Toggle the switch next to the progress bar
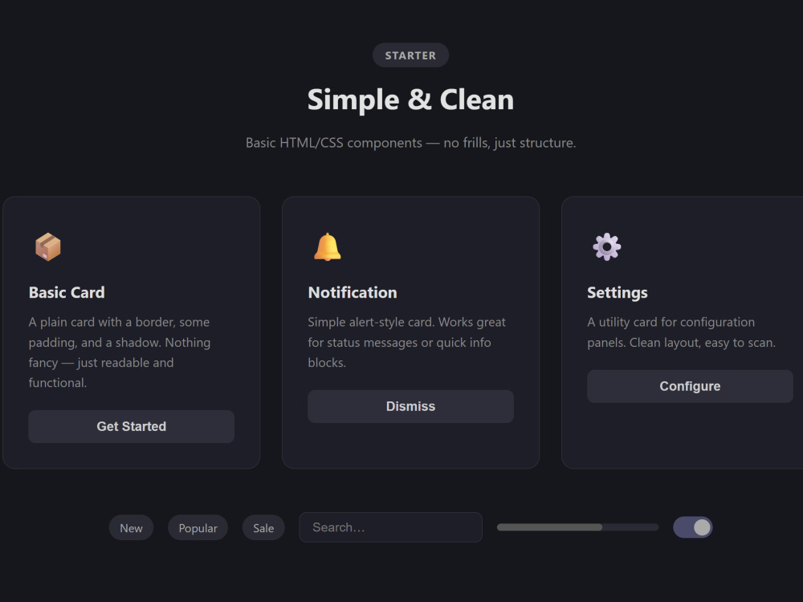 pos(692,527)
